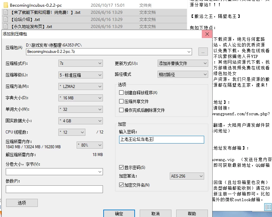Open 固实数据大小 4 GB dropdown

pyautogui.click(x=81, y=121)
